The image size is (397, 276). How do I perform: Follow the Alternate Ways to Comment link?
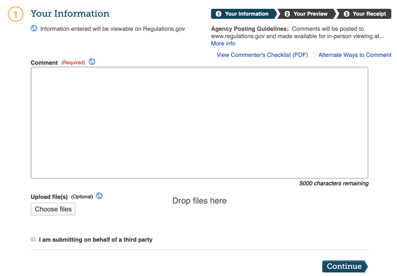pyautogui.click(x=355, y=55)
